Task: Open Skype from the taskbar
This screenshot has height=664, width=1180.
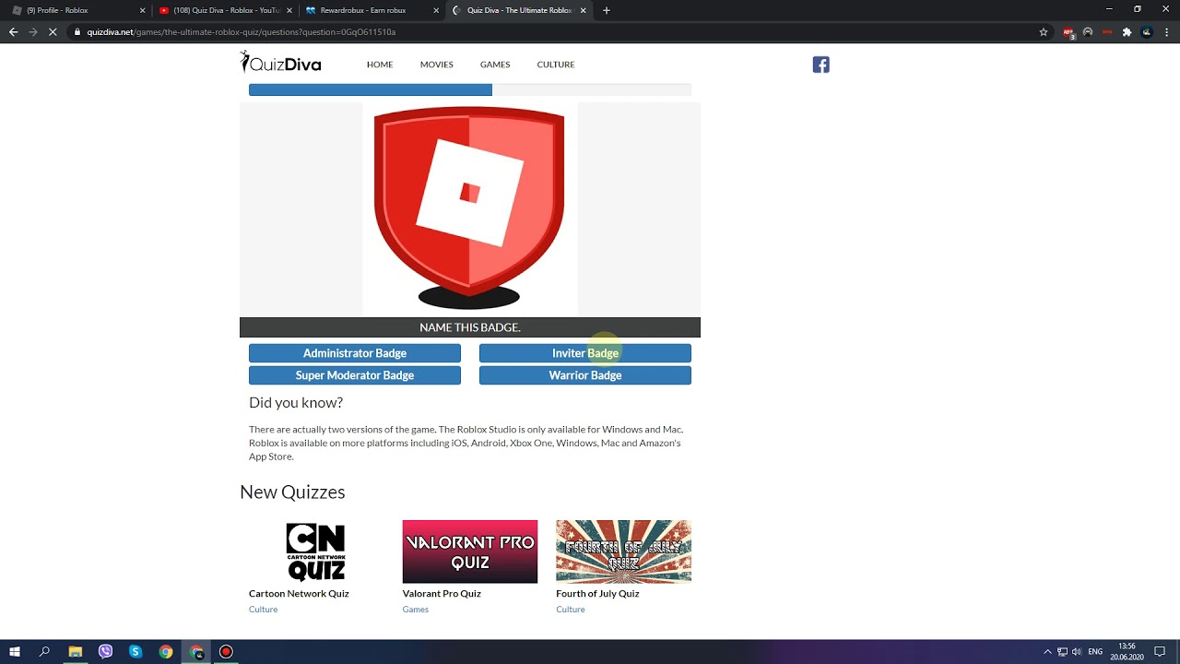Action: coord(136,651)
